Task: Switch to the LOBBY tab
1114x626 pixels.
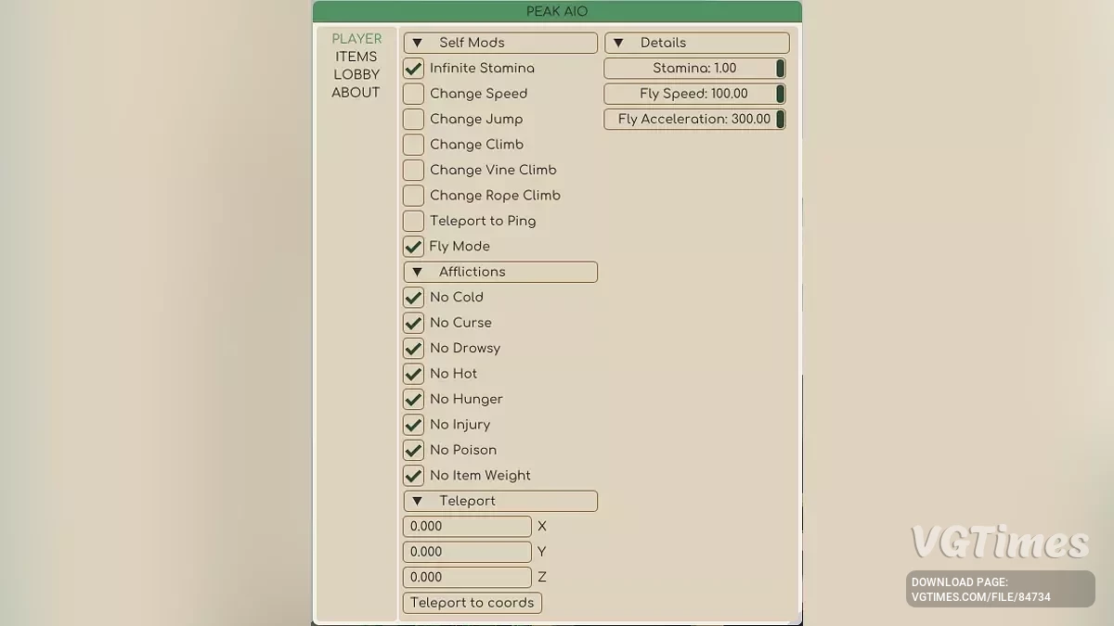Action: 356,74
